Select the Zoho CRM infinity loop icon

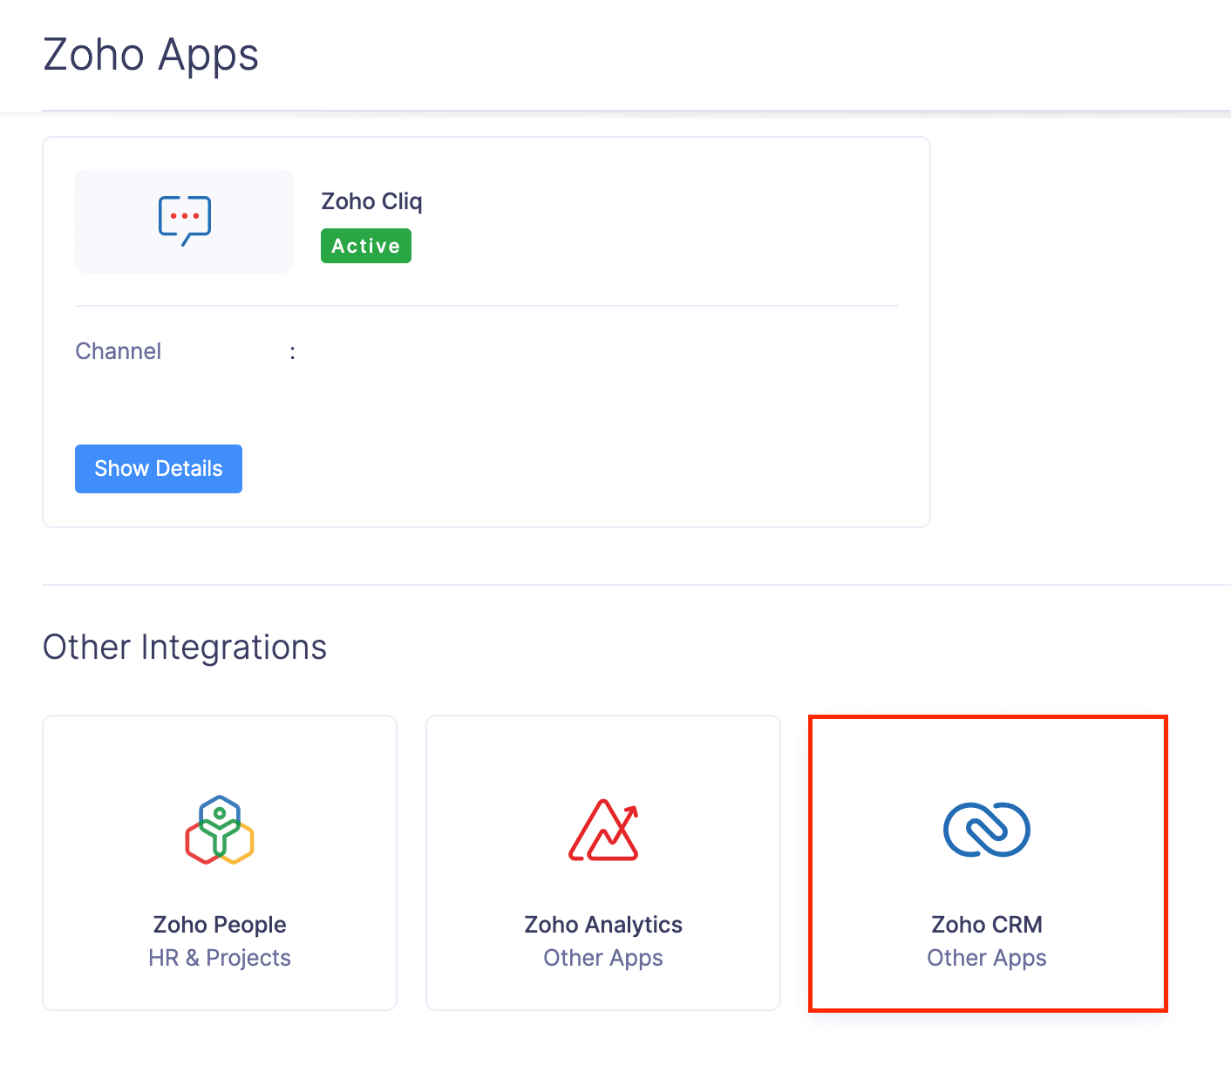click(x=986, y=829)
